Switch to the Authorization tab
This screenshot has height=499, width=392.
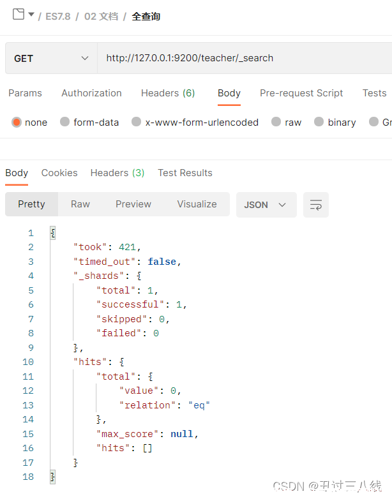click(x=91, y=93)
